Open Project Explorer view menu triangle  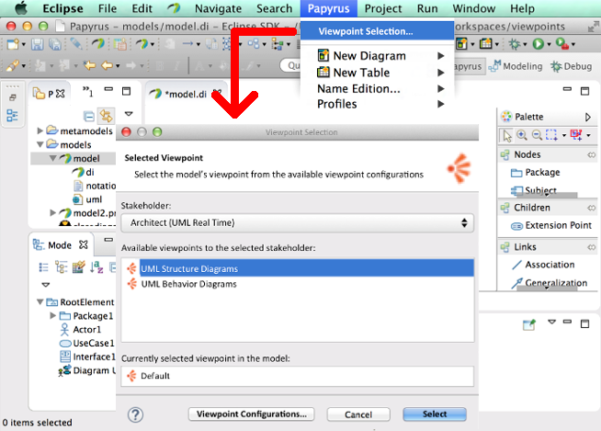click(x=129, y=114)
